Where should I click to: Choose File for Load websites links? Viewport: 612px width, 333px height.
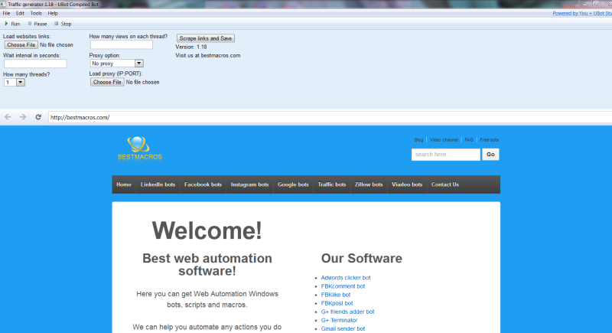click(x=21, y=45)
